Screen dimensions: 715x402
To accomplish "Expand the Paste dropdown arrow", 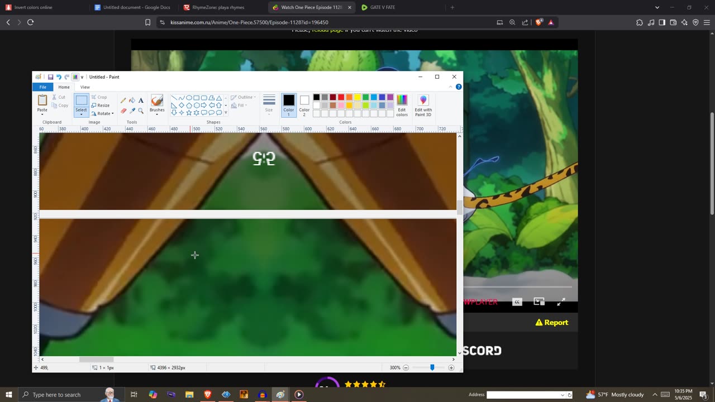I will click(x=42, y=114).
